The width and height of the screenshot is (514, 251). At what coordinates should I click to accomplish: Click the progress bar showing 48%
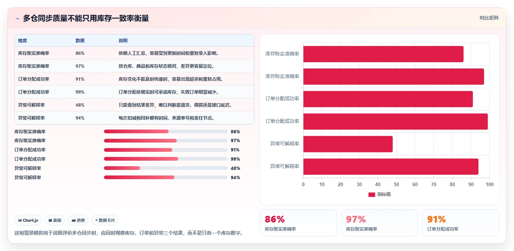pos(166,168)
